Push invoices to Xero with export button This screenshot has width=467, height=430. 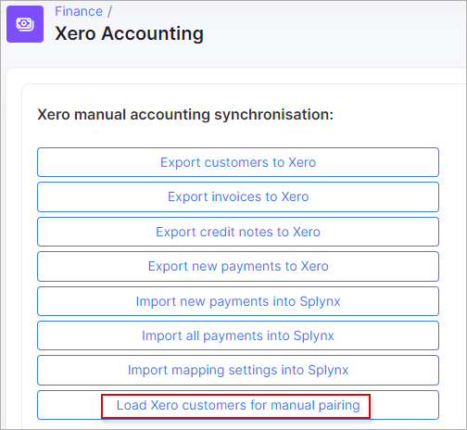238,196
